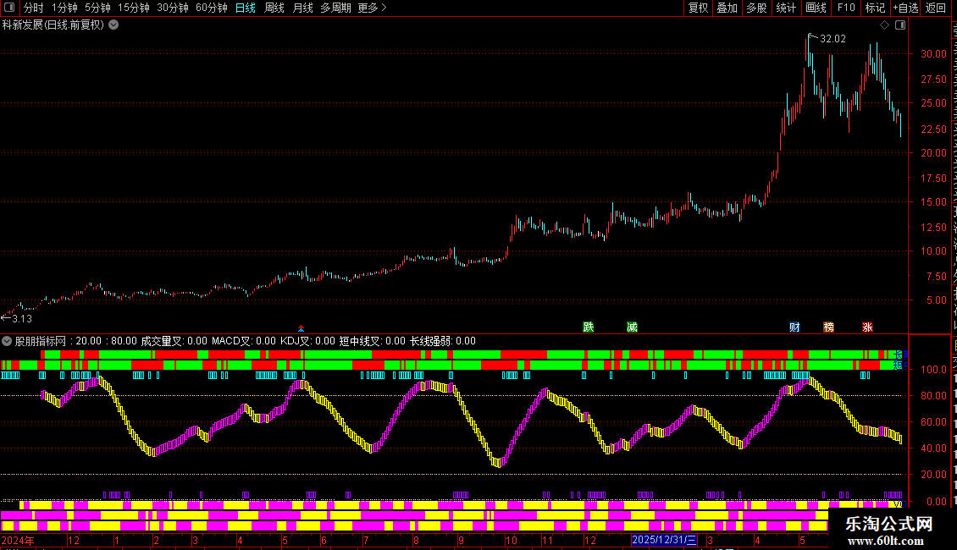The height and width of the screenshot is (550, 957).
Task: Click the green 减 event marker
Action: (632, 327)
